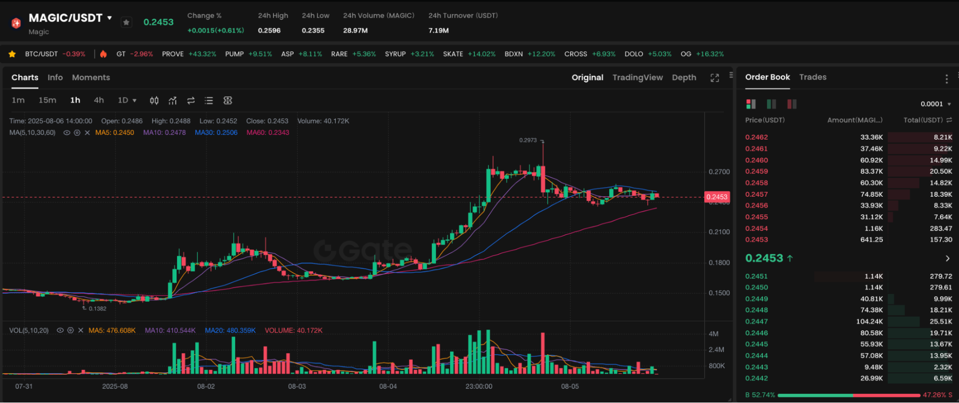Click the buy/sell ratio bar

tap(849, 395)
